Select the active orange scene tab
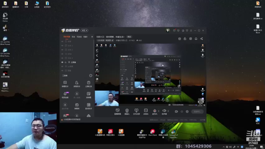 [67, 37]
